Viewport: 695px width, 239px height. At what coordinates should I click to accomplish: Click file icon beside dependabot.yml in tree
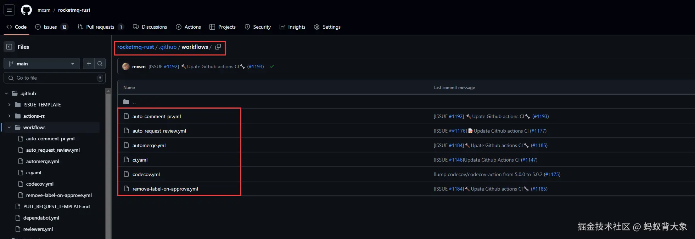tap(18, 218)
